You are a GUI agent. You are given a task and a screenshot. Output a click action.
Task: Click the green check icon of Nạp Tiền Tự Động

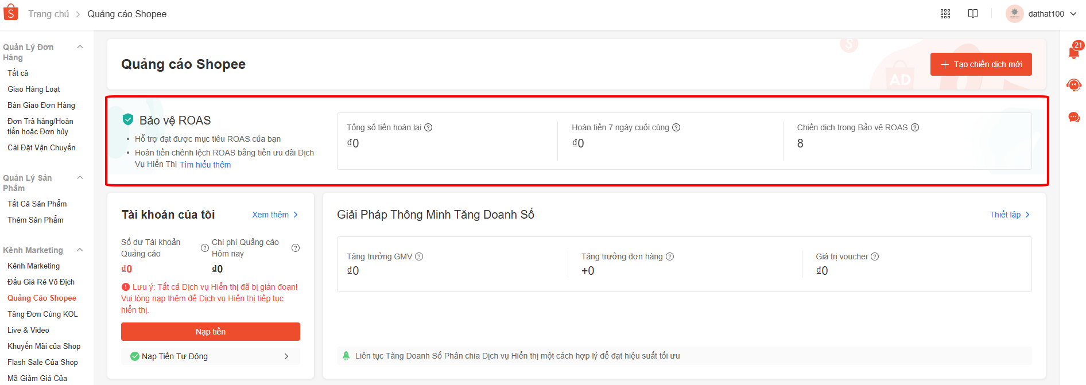(x=135, y=356)
